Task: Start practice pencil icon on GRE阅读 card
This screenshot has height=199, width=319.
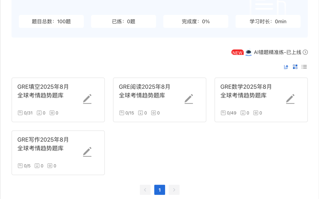Action: click(189, 99)
